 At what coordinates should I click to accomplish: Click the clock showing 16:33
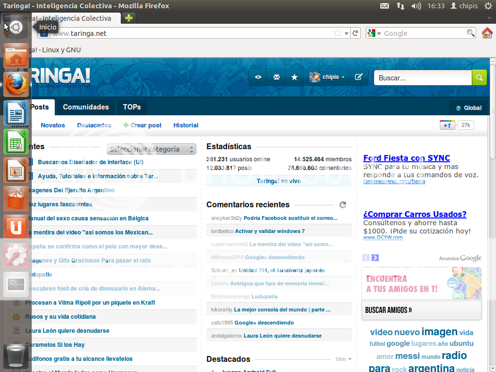pos(436,6)
